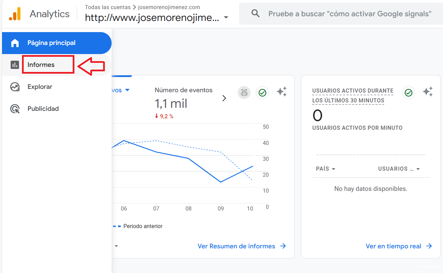Expand the PAÍS column dropdown
The image size is (443, 273).
333,169
